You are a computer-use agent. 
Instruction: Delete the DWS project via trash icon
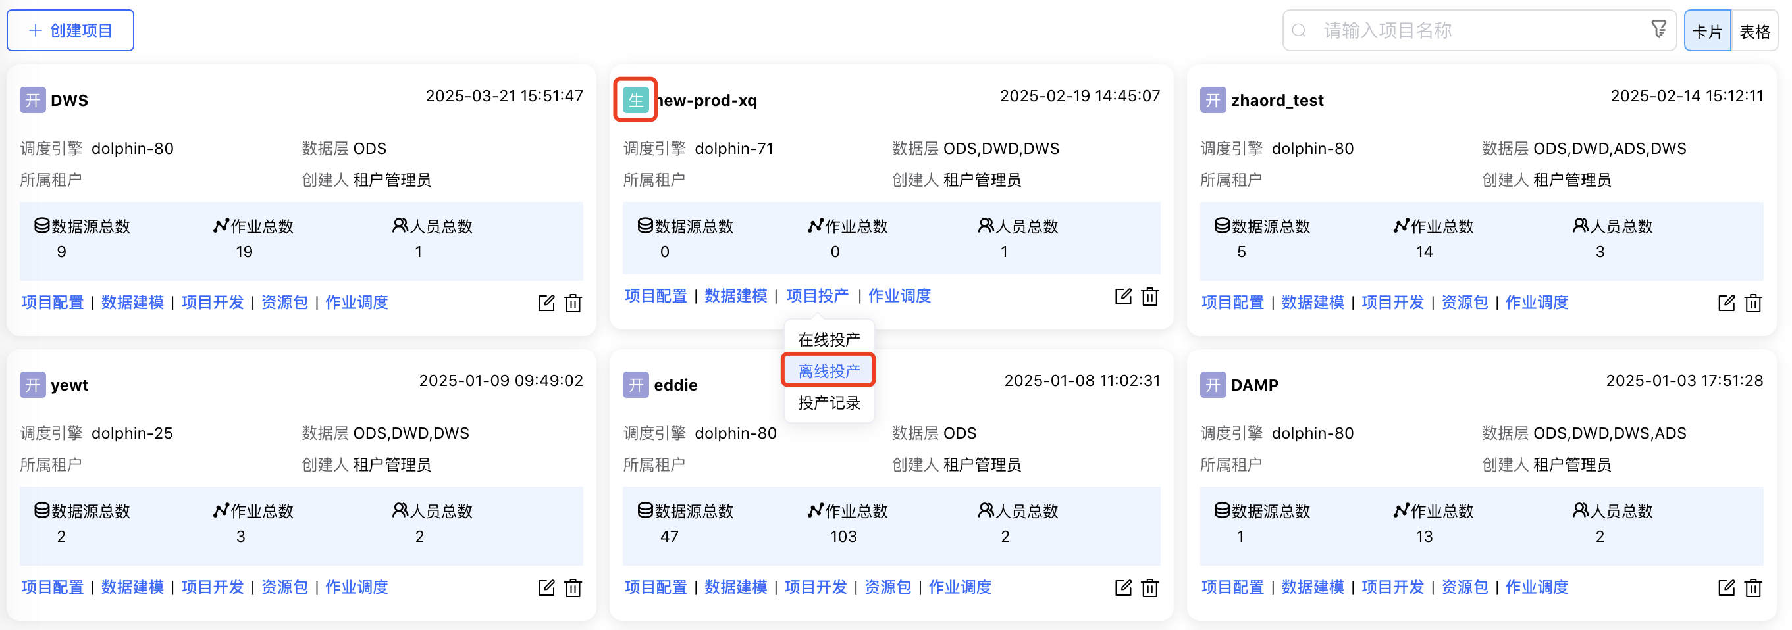click(573, 303)
